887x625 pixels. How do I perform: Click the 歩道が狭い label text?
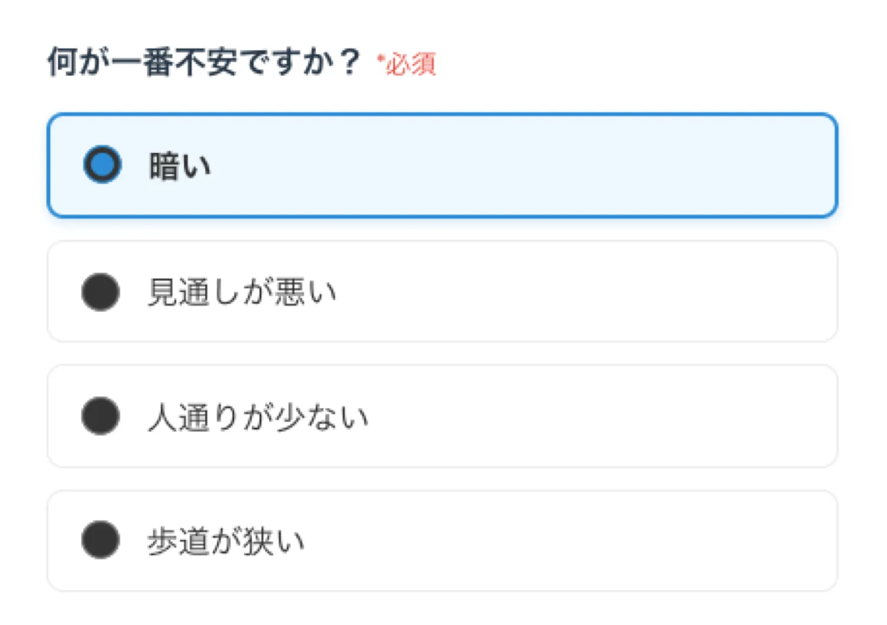[226, 541]
